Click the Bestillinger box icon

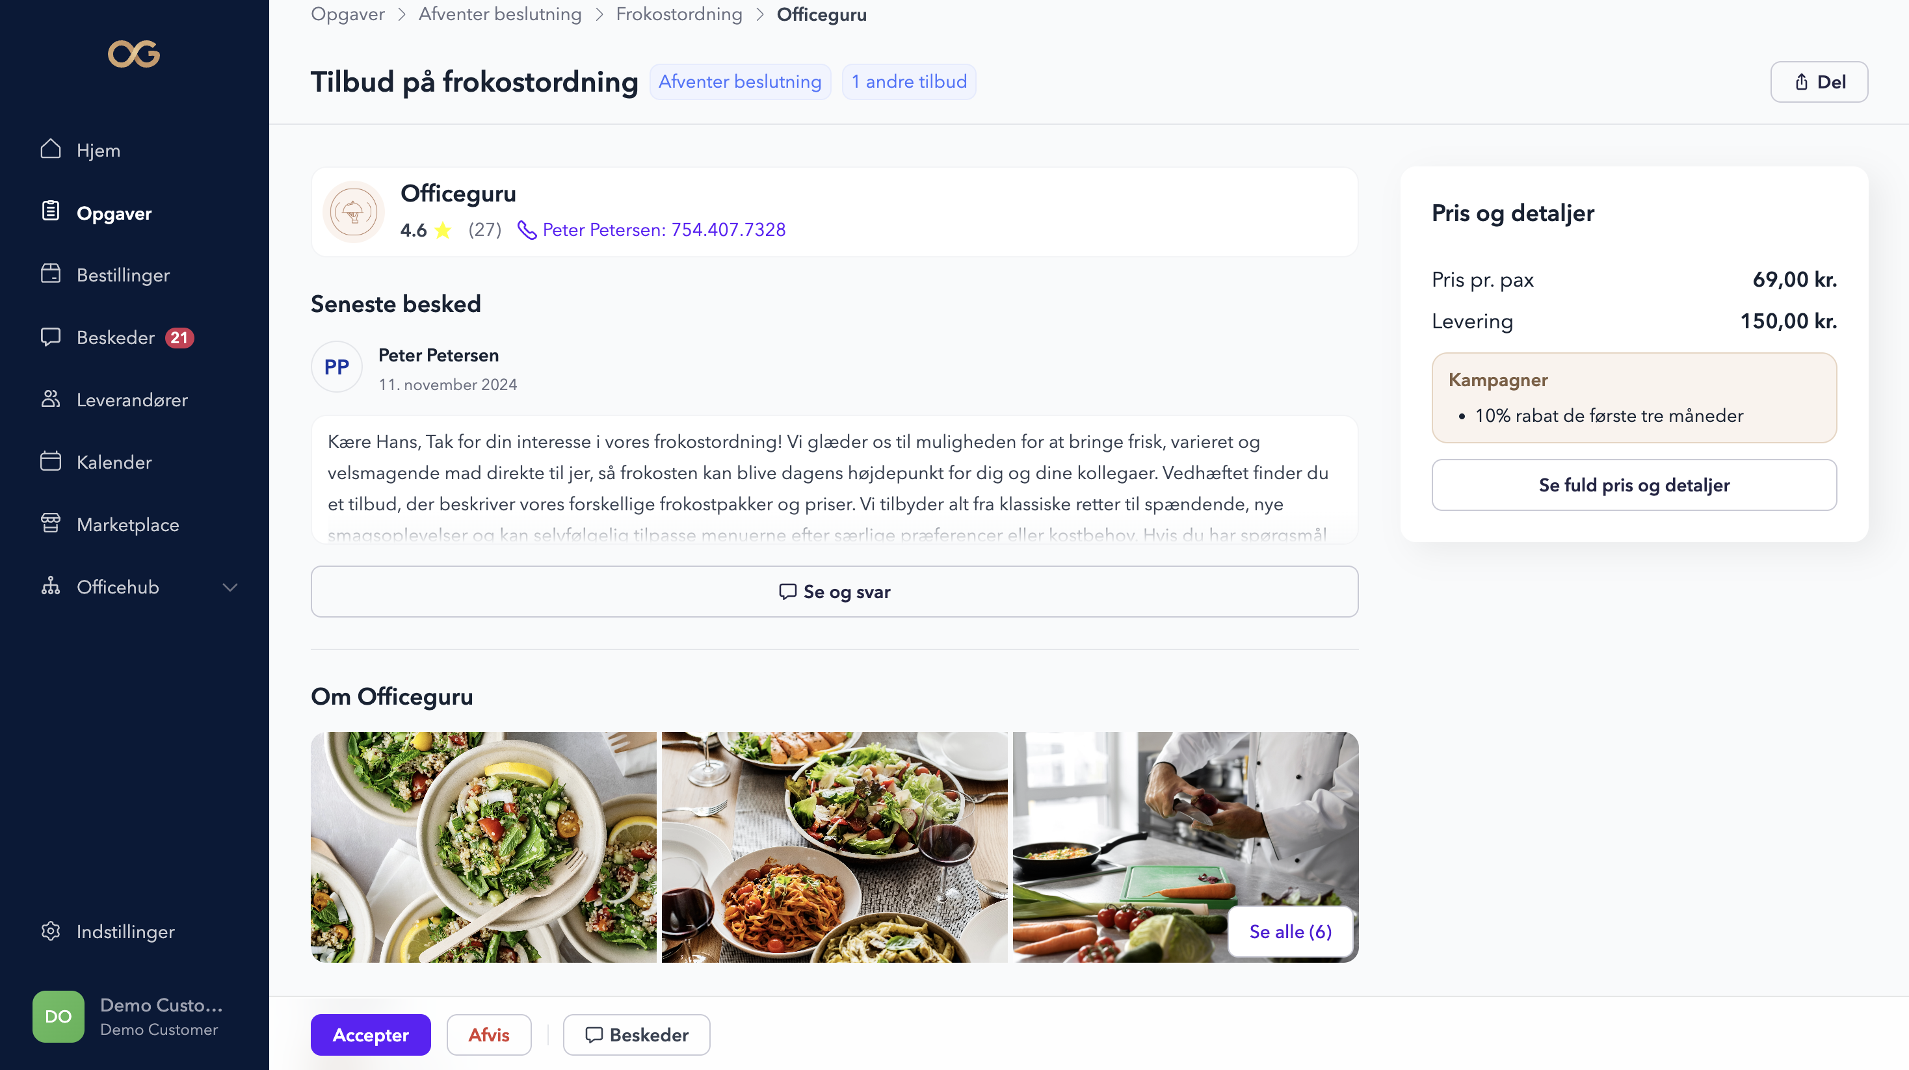pos(51,274)
